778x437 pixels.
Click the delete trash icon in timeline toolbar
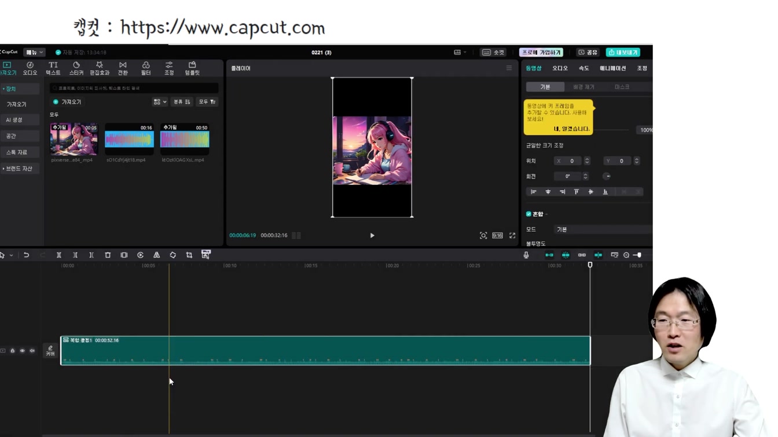(x=108, y=255)
